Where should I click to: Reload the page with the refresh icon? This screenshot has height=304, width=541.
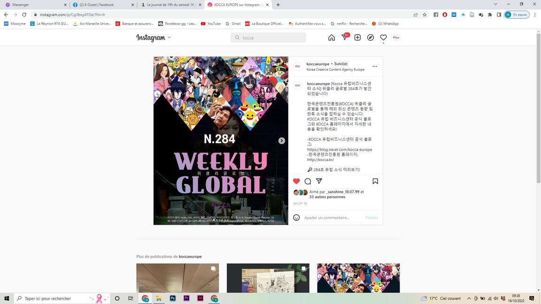pos(24,15)
